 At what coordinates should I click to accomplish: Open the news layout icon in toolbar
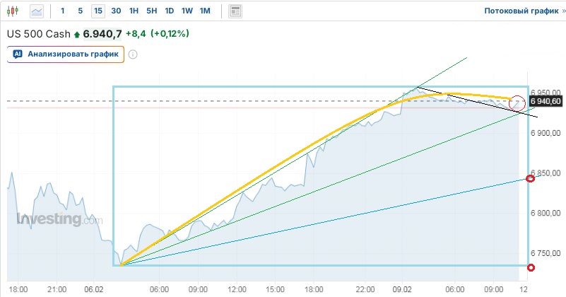[x=235, y=11]
